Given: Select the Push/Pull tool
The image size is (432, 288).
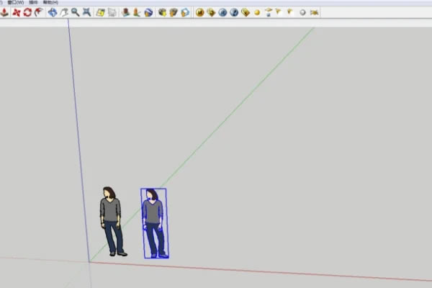Looking at the screenshot, I should [5, 12].
